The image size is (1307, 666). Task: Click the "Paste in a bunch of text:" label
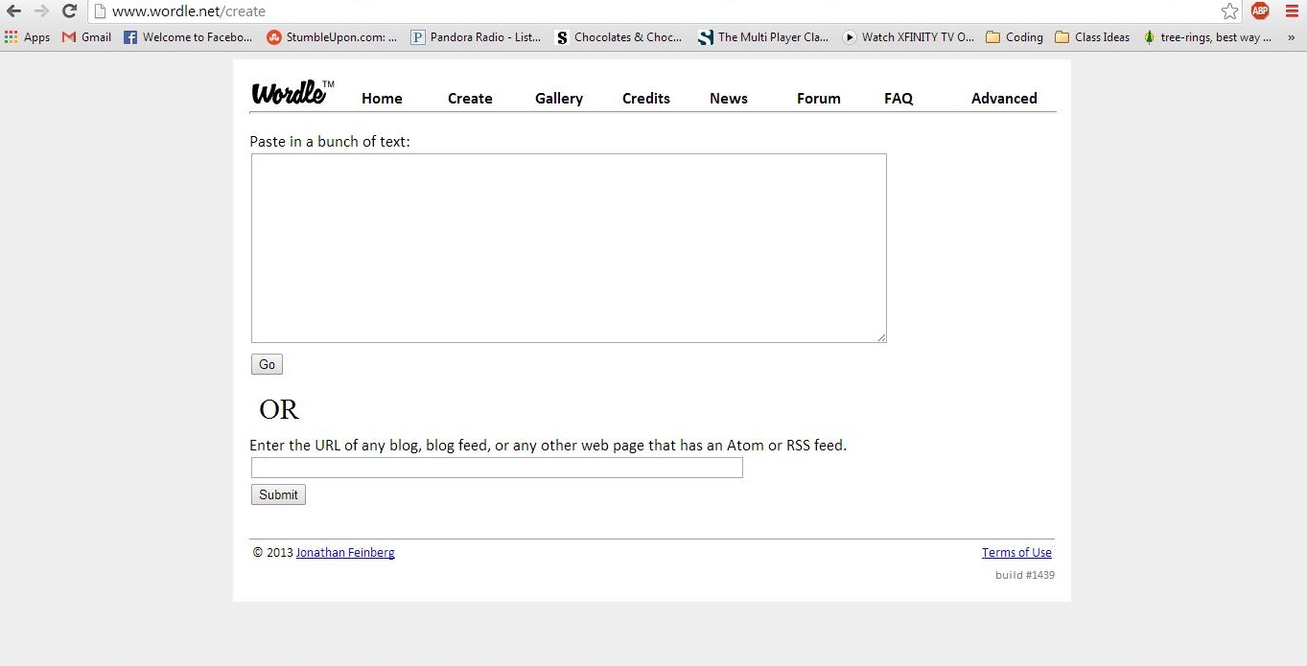pyautogui.click(x=330, y=142)
